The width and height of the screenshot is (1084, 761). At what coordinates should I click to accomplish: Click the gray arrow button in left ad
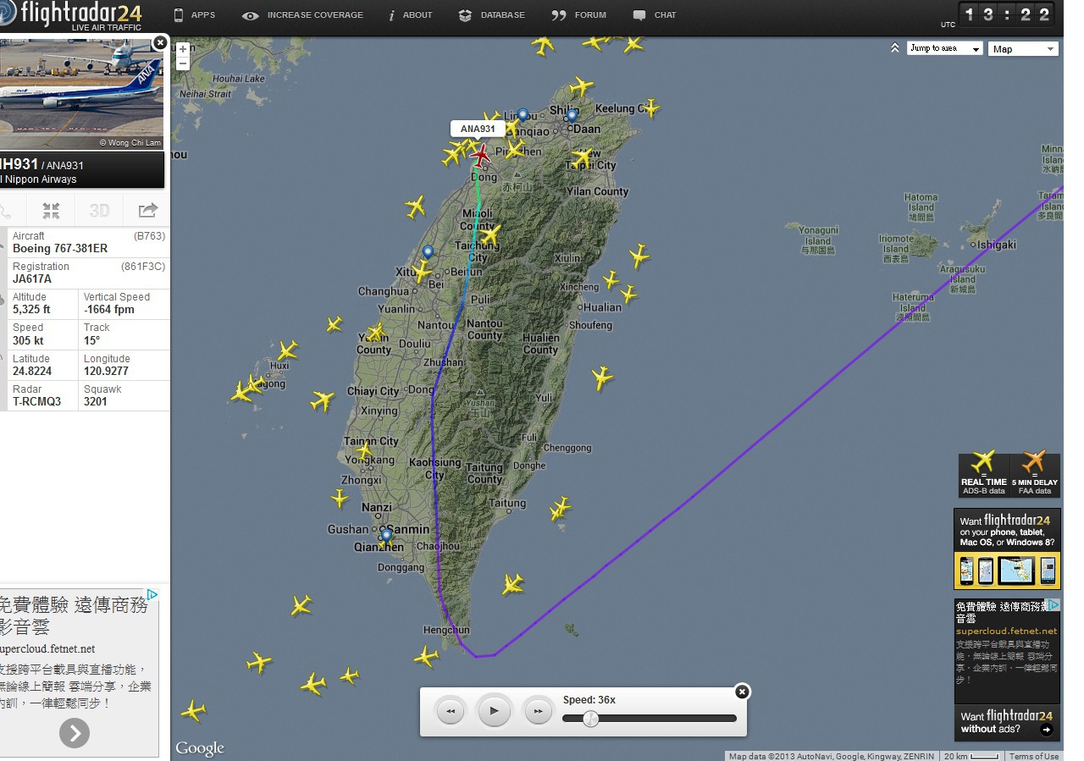pos(75,733)
